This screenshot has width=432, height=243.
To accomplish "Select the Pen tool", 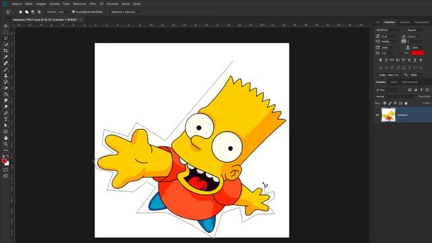I will (x=5, y=113).
